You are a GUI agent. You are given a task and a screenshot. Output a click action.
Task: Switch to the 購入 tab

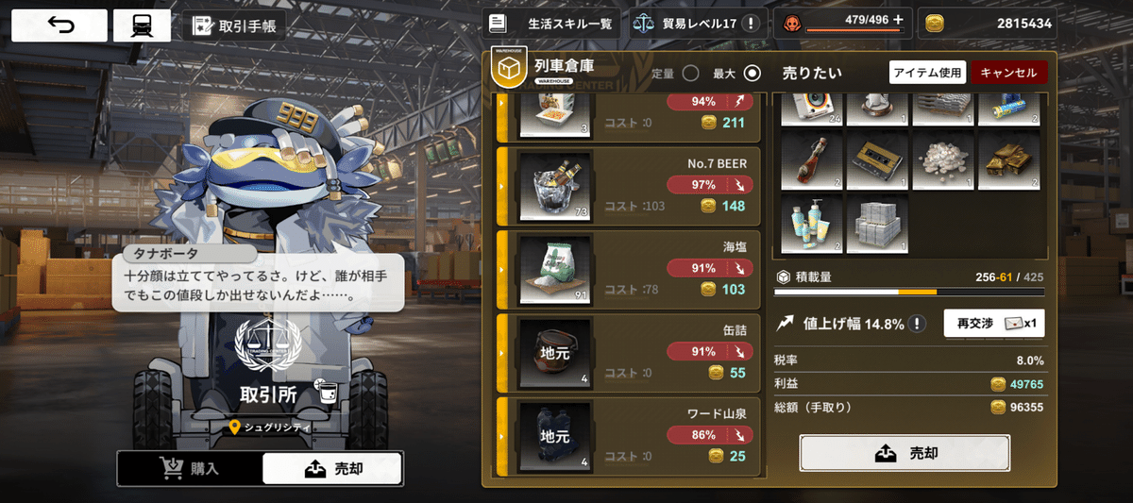190,469
